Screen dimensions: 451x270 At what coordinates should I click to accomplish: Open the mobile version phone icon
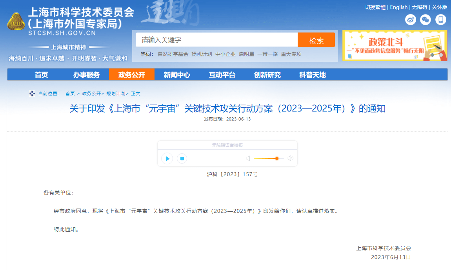[441, 20]
